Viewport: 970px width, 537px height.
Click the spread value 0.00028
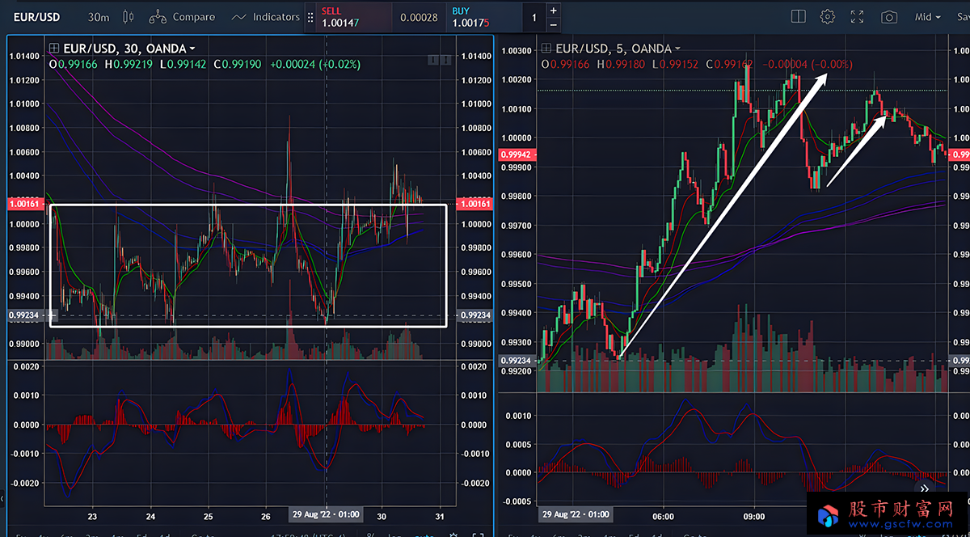pyautogui.click(x=419, y=17)
